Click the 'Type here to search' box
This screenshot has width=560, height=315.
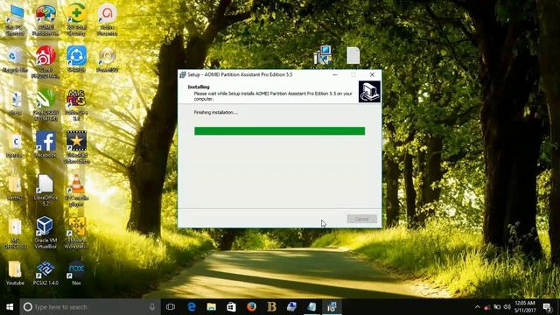90,307
